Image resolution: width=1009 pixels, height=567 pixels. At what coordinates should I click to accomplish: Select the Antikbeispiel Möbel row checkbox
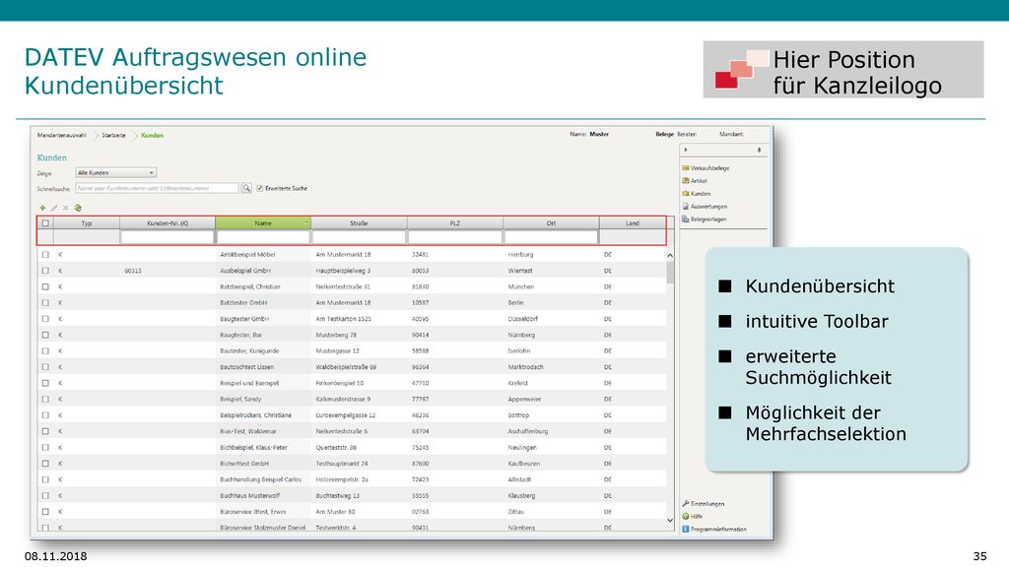(x=45, y=255)
